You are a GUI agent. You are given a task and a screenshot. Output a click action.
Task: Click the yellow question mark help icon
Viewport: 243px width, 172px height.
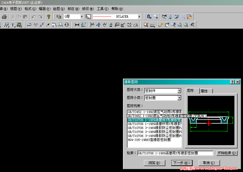[x=49, y=17]
